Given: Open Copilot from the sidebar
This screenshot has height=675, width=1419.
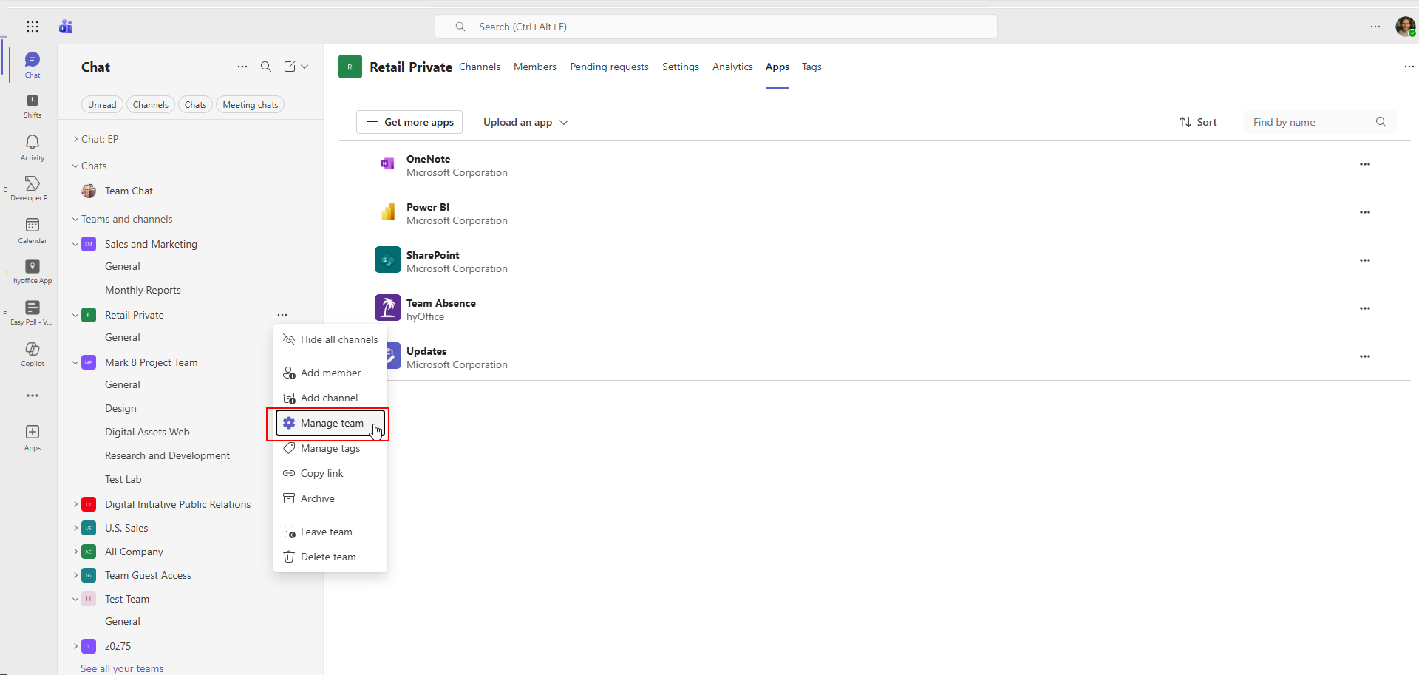Looking at the screenshot, I should pyautogui.click(x=32, y=354).
